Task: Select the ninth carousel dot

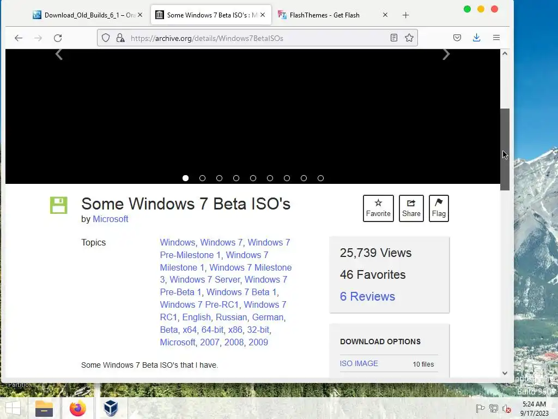Action: click(320, 178)
